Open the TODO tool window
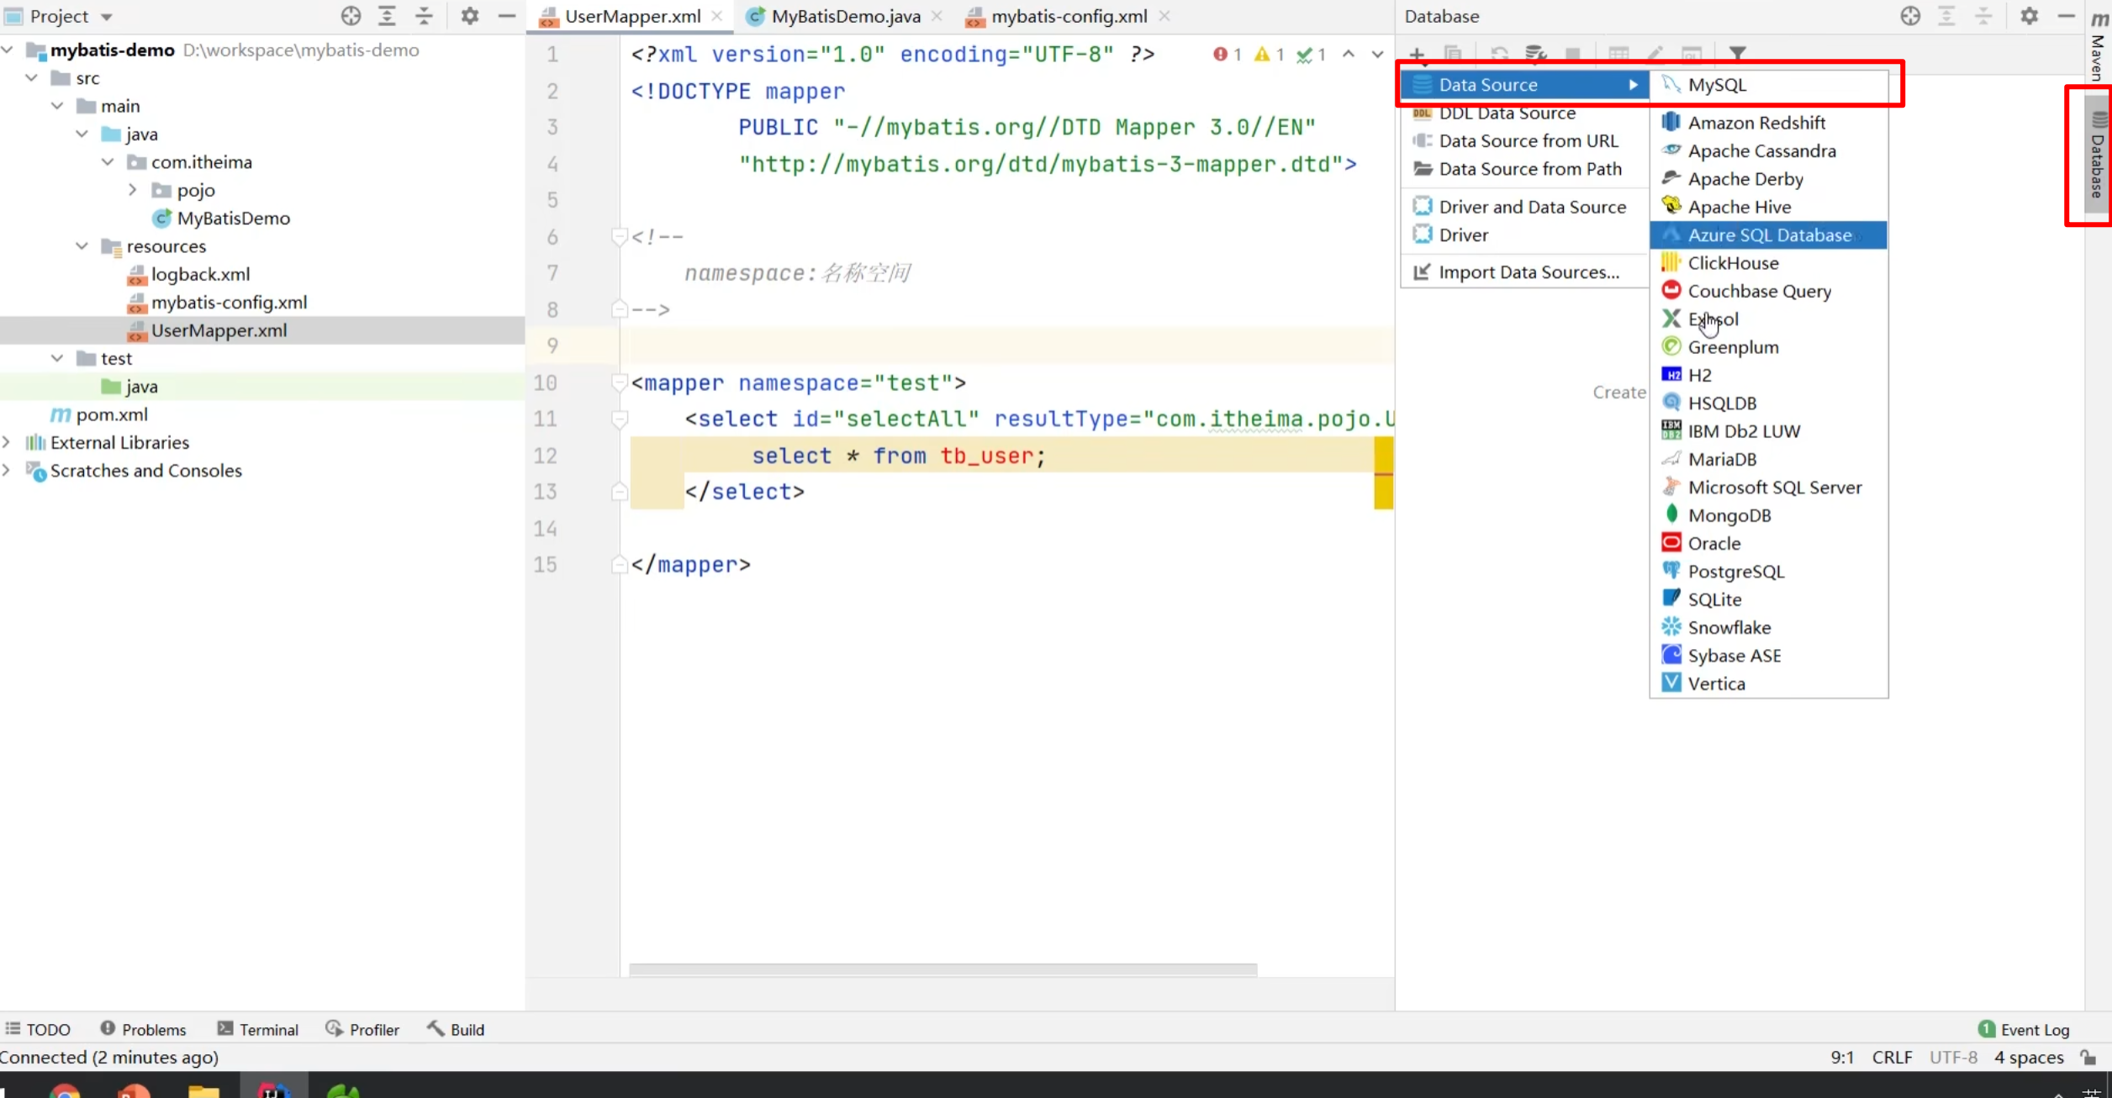The width and height of the screenshot is (2112, 1098). pos(39,1030)
